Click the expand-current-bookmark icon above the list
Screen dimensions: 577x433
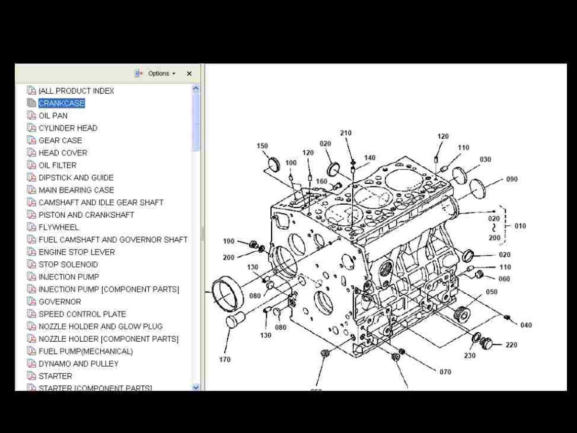pyautogui.click(x=139, y=73)
